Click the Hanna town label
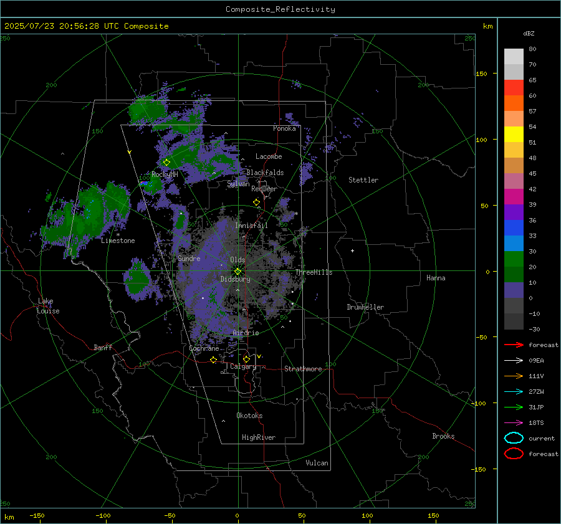Screen dimensions: 561x524 pos(436,278)
